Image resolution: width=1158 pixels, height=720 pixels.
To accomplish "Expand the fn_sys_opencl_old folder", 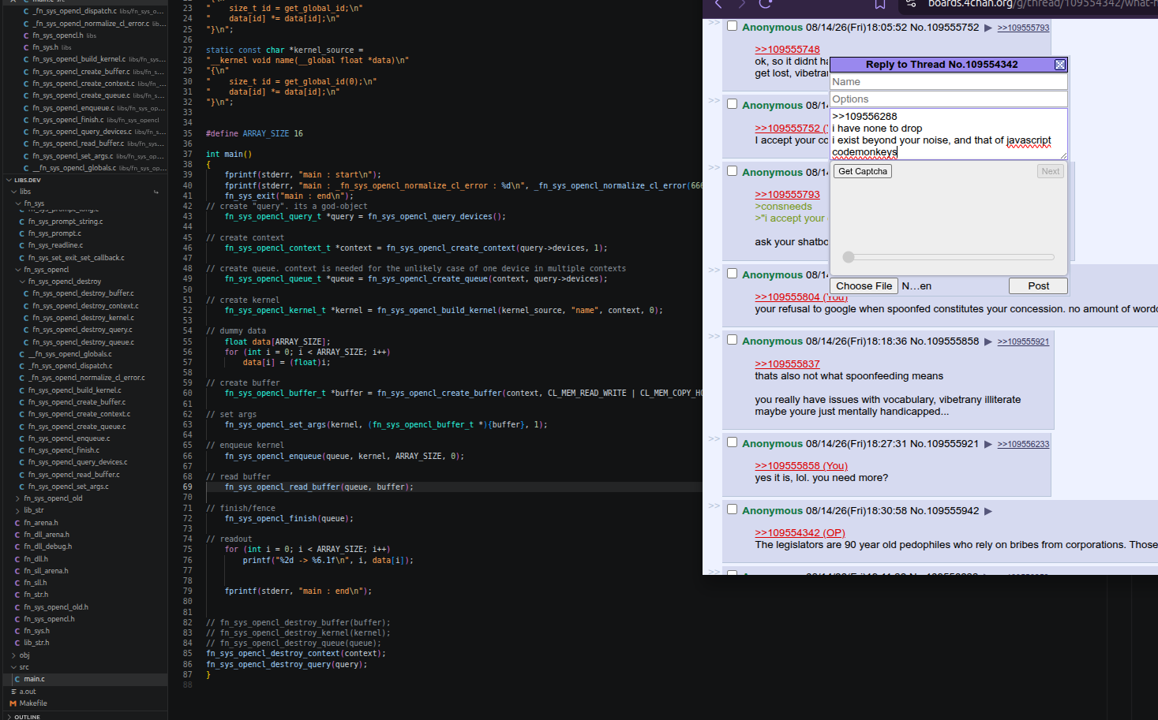I will [18, 498].
